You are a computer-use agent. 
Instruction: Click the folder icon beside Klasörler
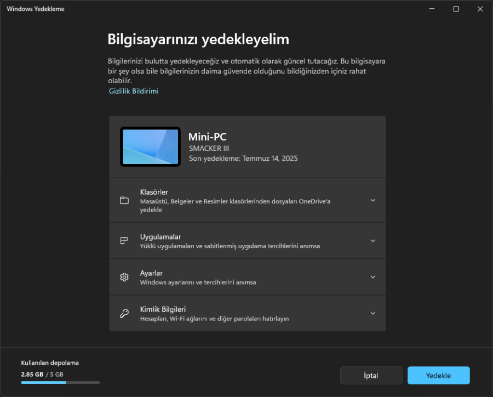pos(124,200)
